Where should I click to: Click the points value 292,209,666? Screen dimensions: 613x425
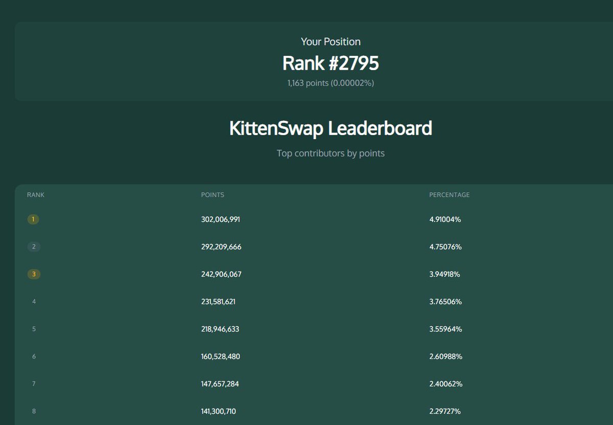coord(221,247)
